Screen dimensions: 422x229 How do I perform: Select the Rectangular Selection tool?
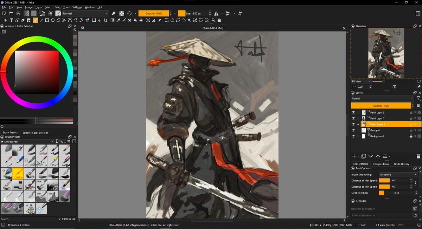pos(166,20)
